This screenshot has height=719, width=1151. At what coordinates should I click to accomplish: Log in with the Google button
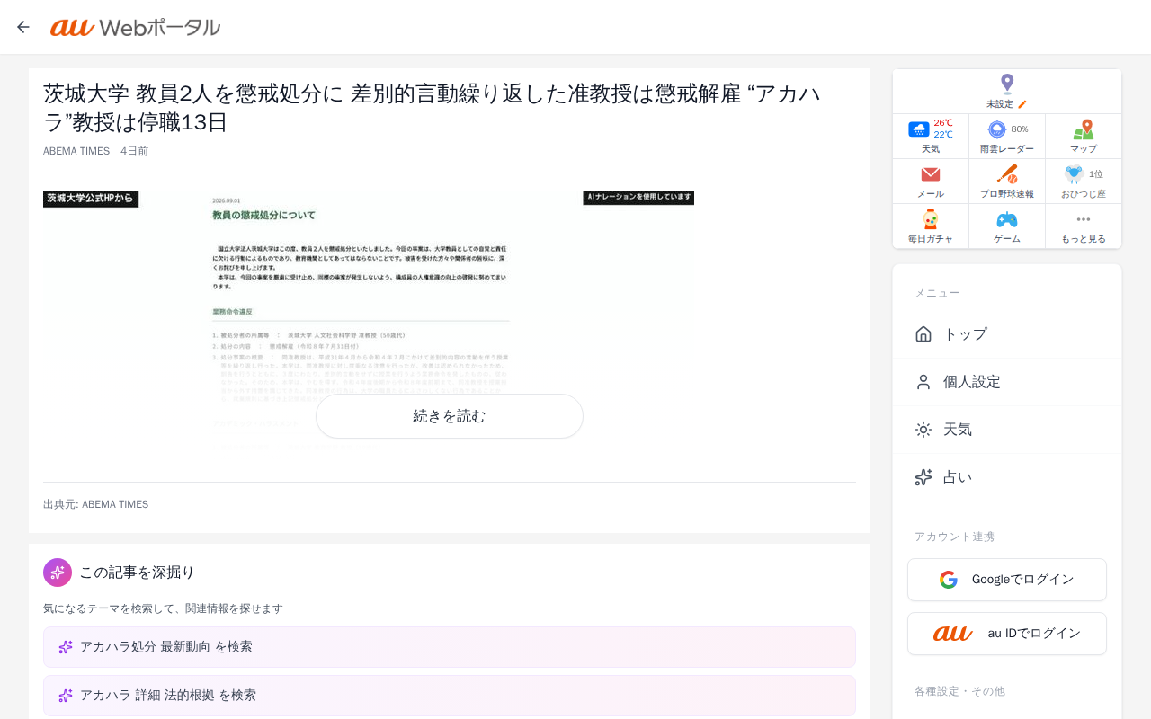click(1007, 580)
